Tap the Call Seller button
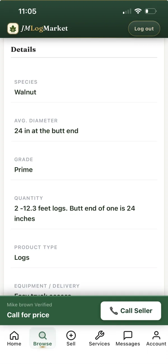 (131, 311)
